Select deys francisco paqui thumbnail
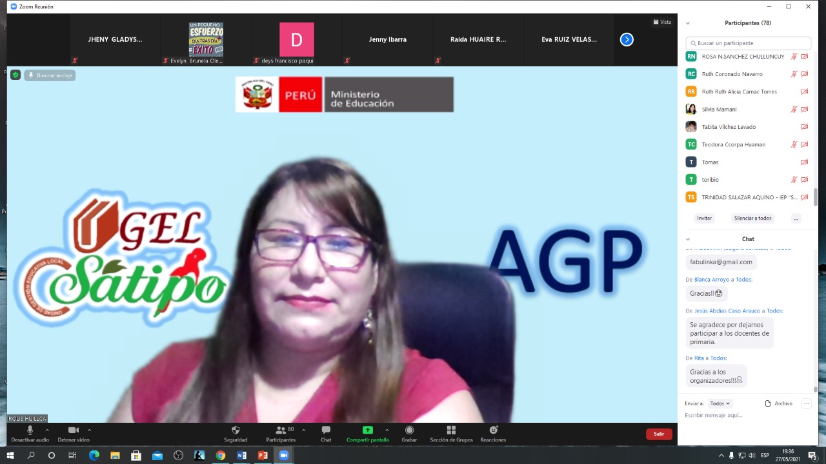This screenshot has height=464, width=826. pos(297,39)
